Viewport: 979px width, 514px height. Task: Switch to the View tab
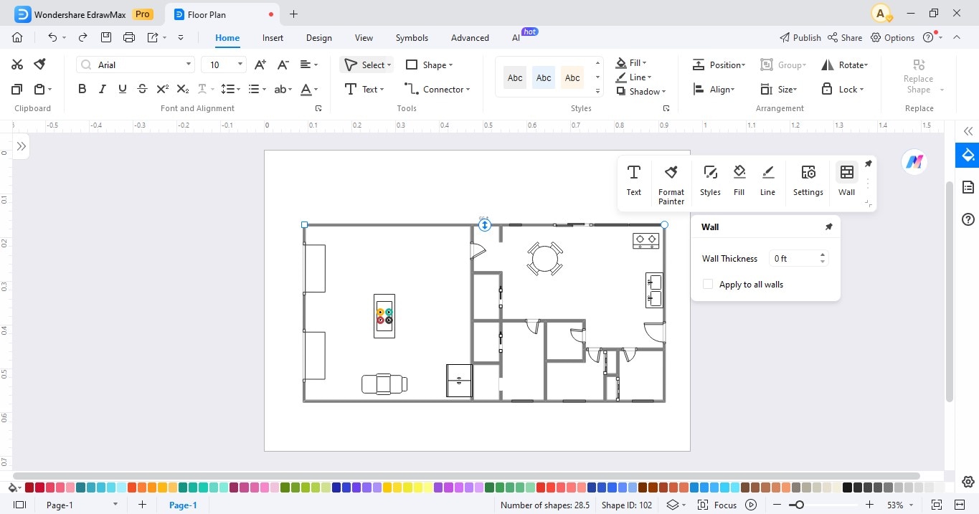[364, 38]
